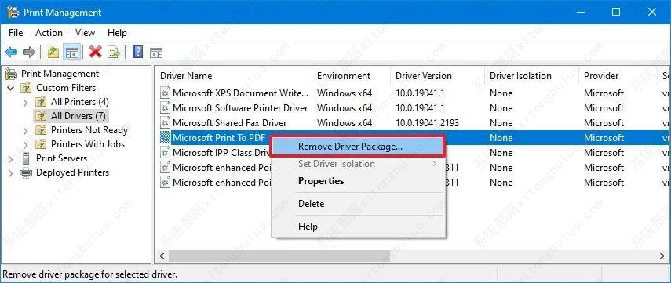Sort by the Driver Version column header

437,76
